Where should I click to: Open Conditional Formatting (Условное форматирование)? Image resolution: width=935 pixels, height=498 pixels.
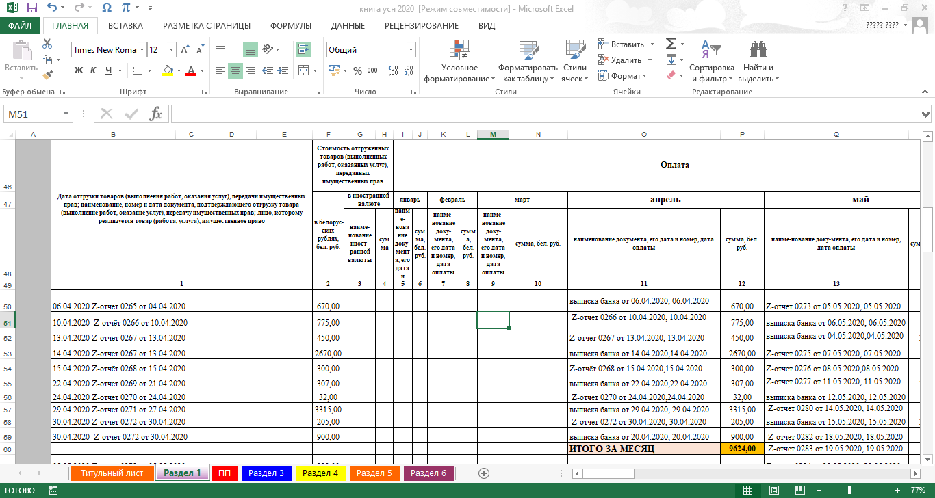[x=459, y=62]
